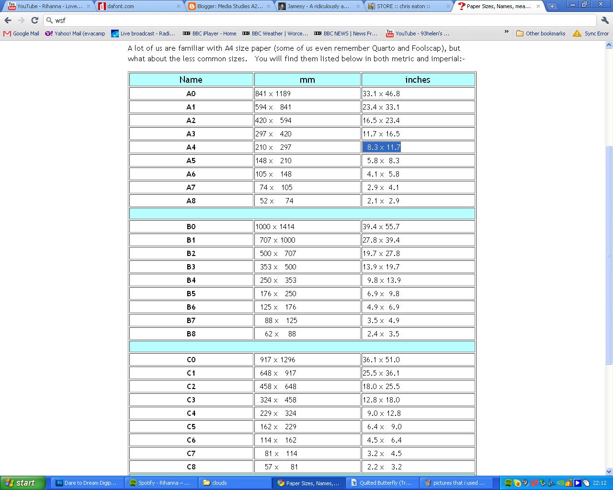
Task: Reload the current page
Action: [34, 21]
